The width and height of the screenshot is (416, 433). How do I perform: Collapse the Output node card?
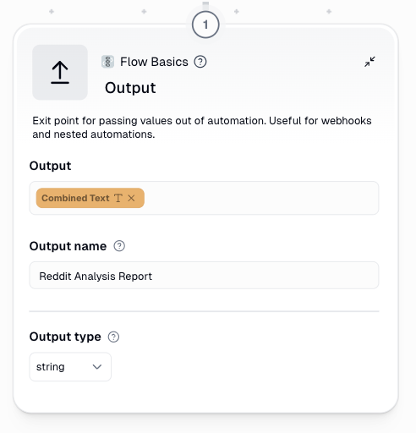tap(369, 62)
